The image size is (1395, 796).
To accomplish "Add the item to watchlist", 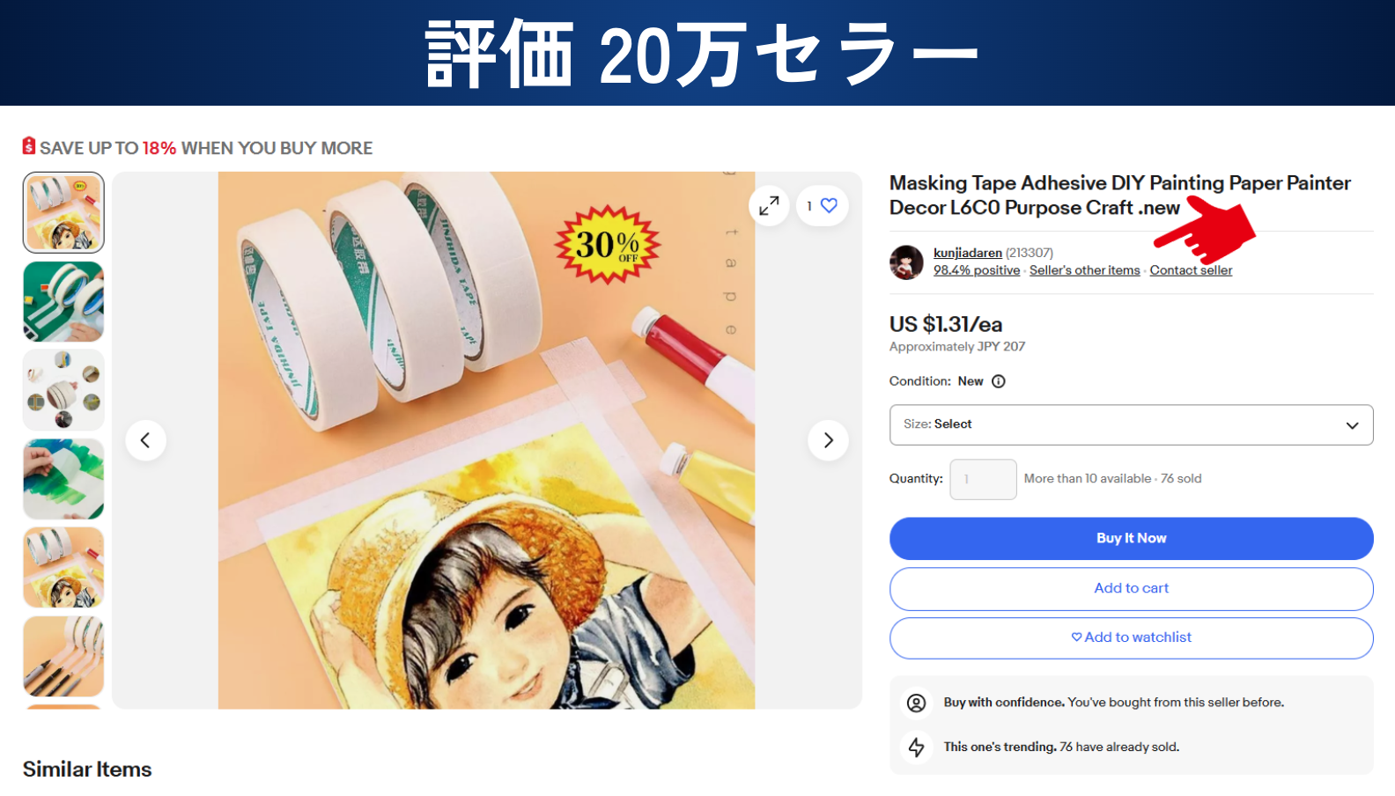I will pos(1131,638).
